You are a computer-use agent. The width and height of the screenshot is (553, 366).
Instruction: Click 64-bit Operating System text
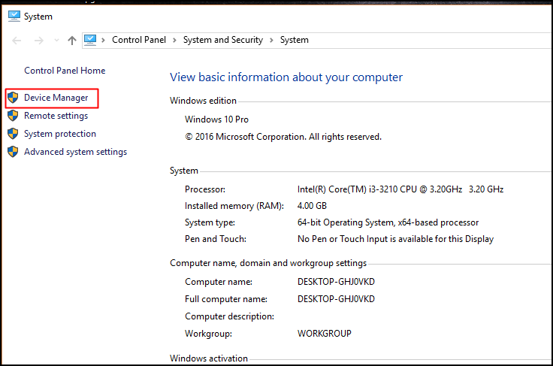point(388,222)
